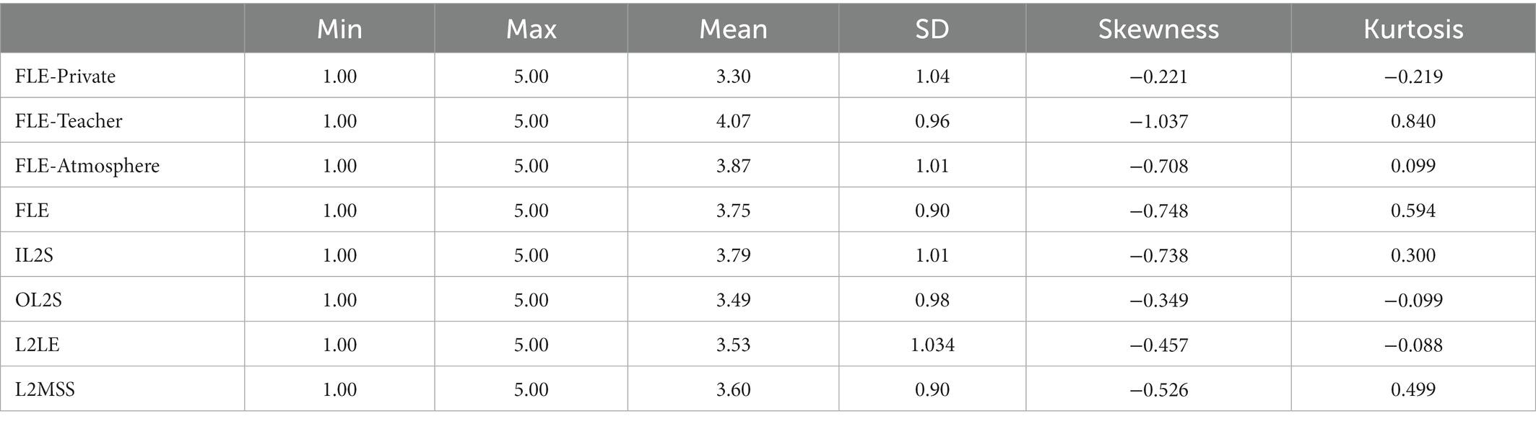
Task: Click the Min column header
Action: click(x=339, y=29)
